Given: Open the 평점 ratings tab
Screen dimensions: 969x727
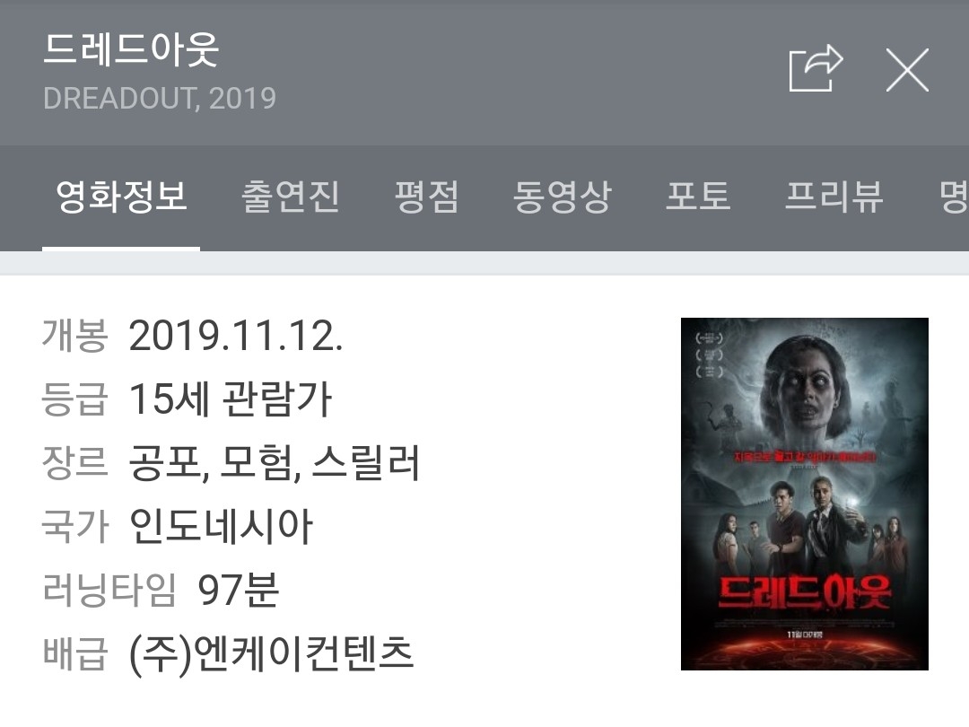Looking at the screenshot, I should tap(426, 197).
